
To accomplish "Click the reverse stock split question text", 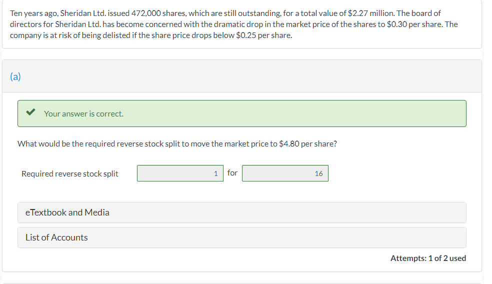I will coord(177,143).
